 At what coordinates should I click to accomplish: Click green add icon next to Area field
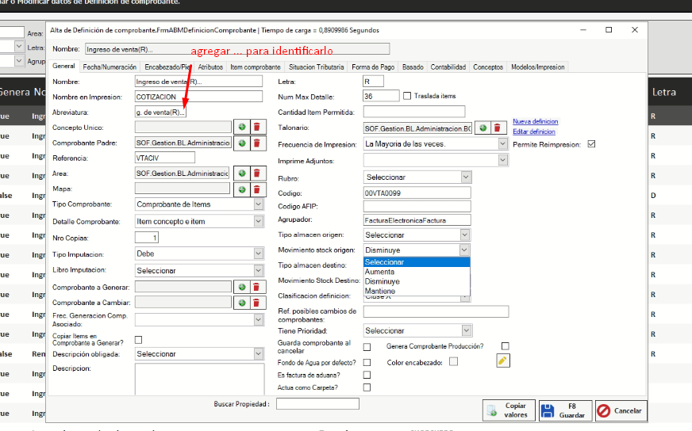pos(242,174)
